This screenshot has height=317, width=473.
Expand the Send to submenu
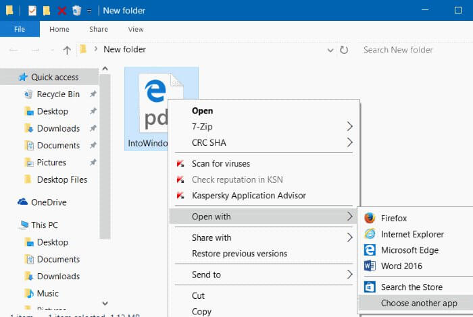[x=264, y=275]
